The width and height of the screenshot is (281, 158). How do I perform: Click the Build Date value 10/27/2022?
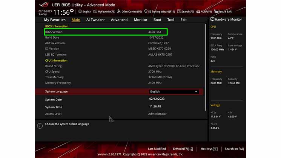coord(156,37)
